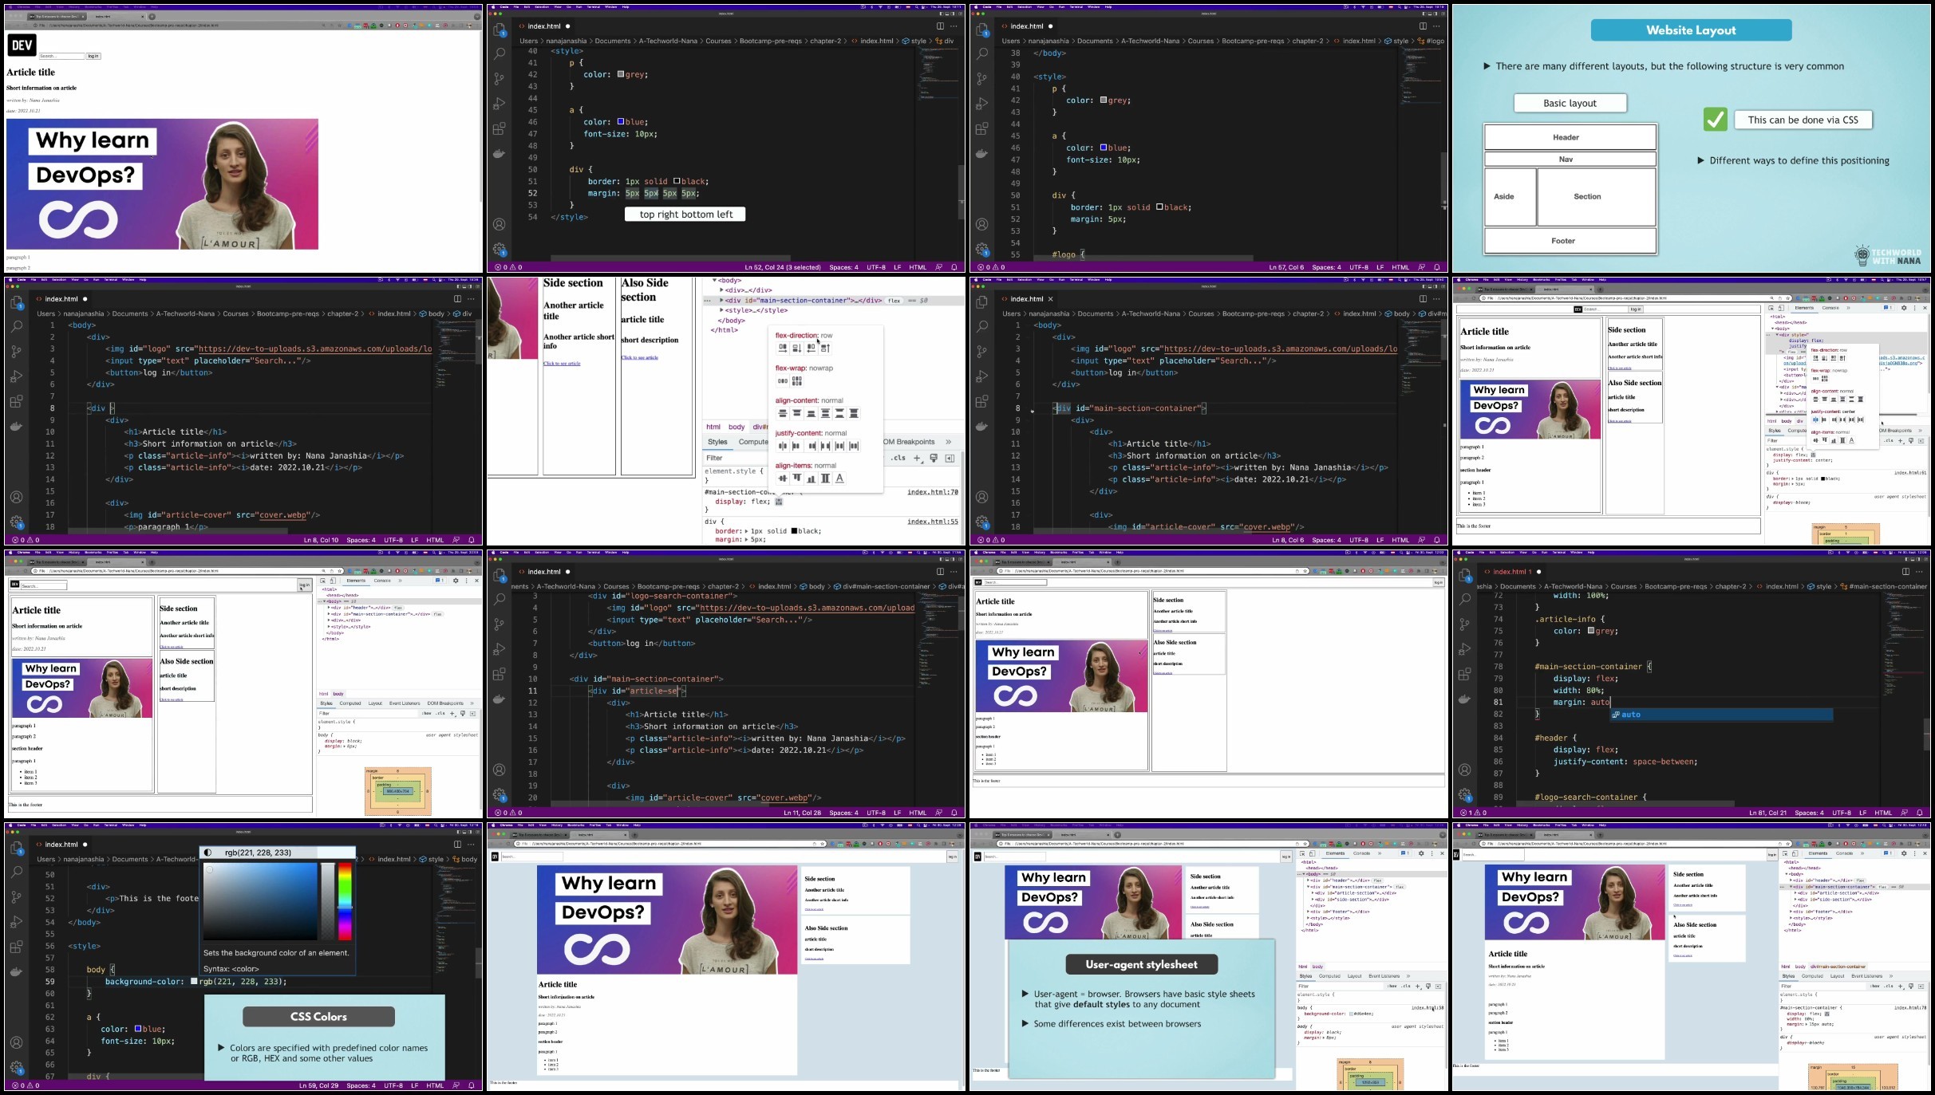
Task: Click flexbox editor icon beside index.html:70 display: flex
Action: 779,502
